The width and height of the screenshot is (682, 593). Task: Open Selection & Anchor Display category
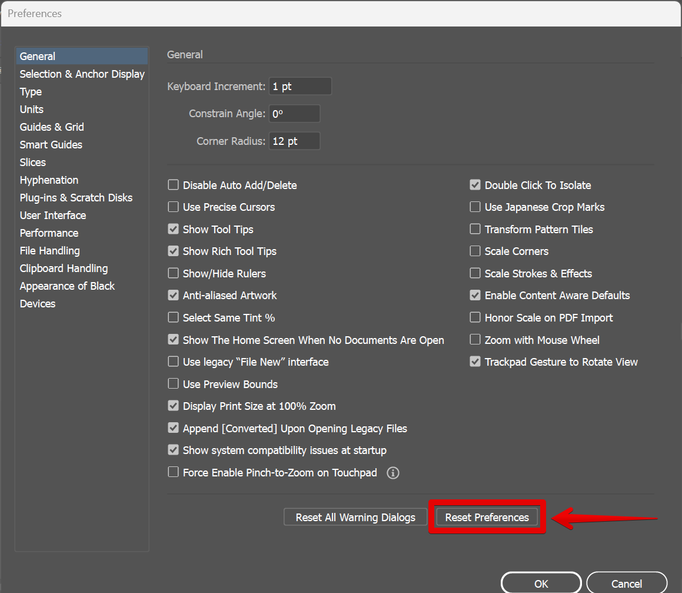pos(82,74)
